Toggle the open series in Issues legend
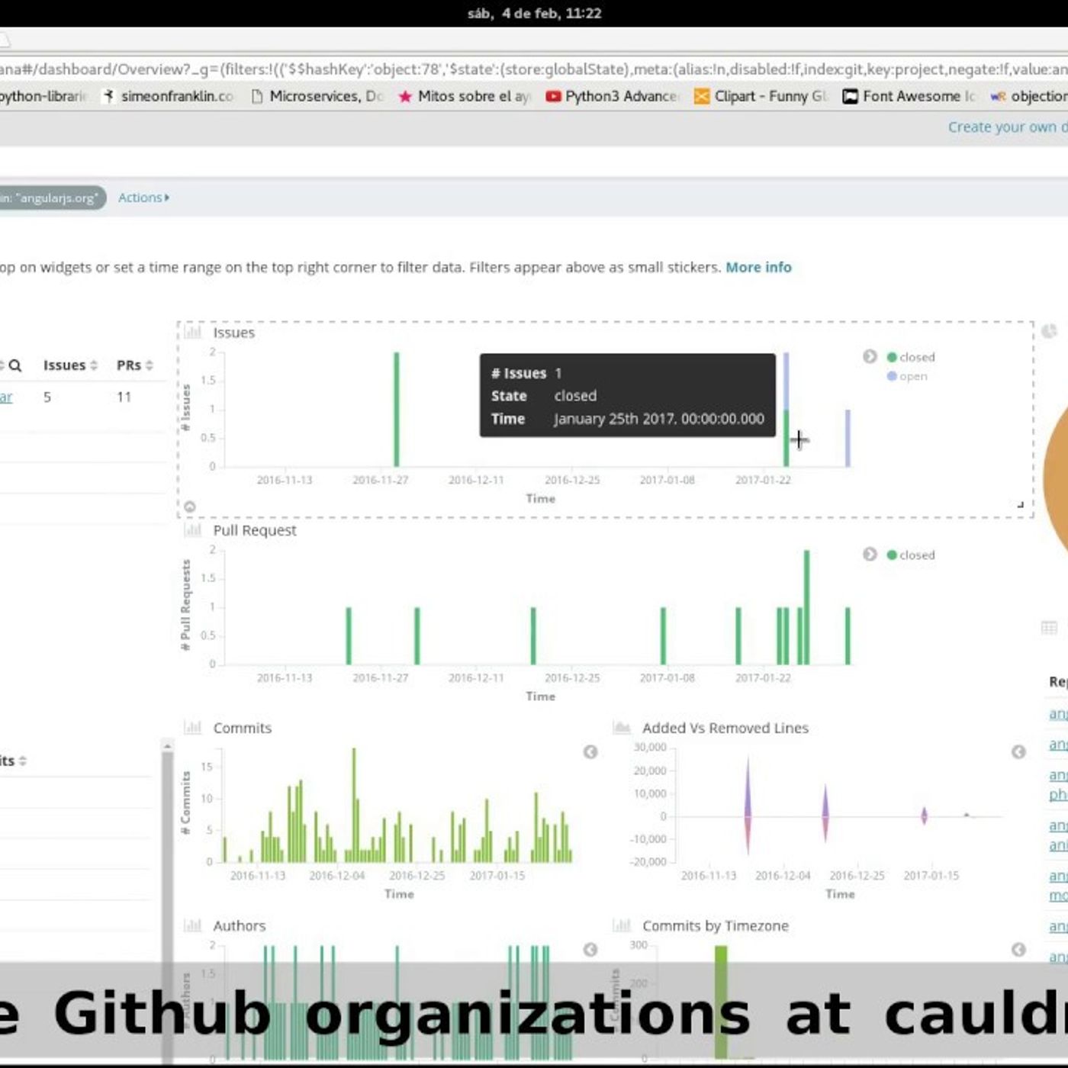Image resolution: width=1068 pixels, height=1068 pixels. coord(907,376)
